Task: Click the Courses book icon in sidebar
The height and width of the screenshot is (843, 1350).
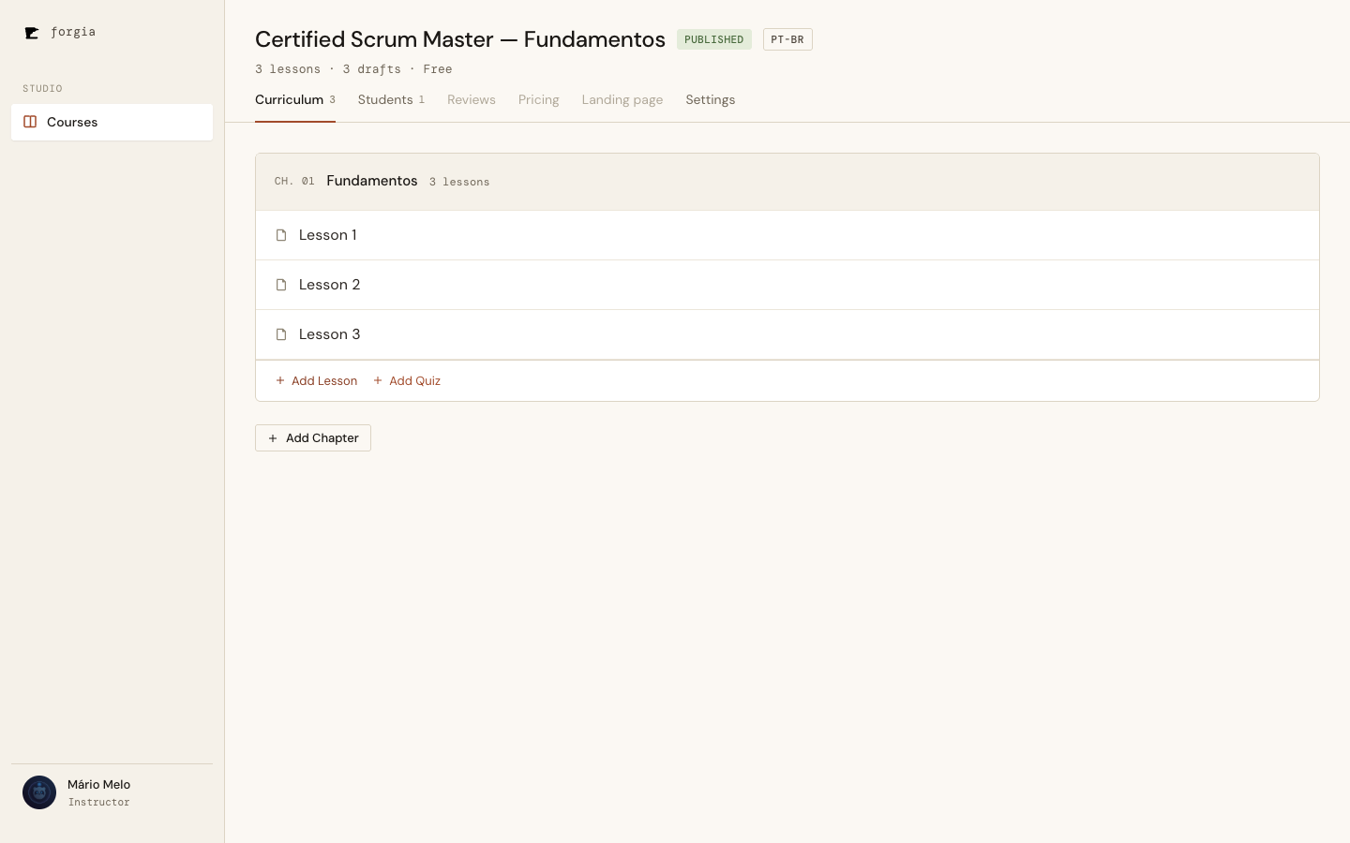Action: pyautogui.click(x=30, y=122)
